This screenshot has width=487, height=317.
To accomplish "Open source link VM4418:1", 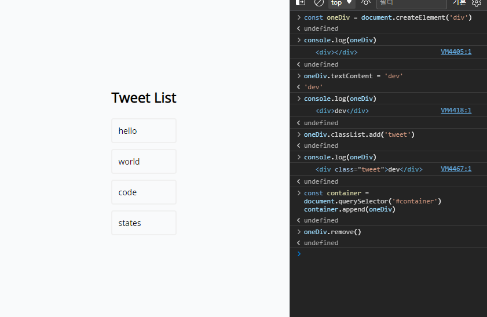I will pos(456,110).
